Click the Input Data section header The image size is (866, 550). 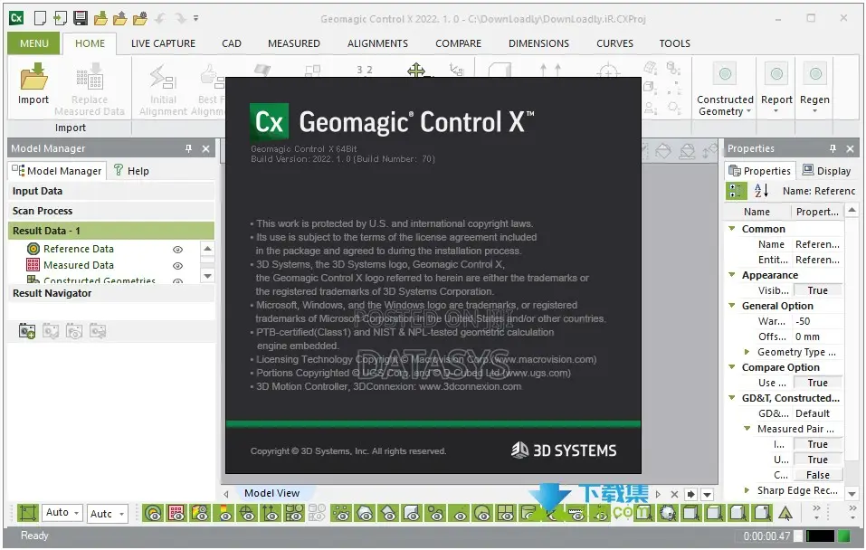pyautogui.click(x=111, y=191)
